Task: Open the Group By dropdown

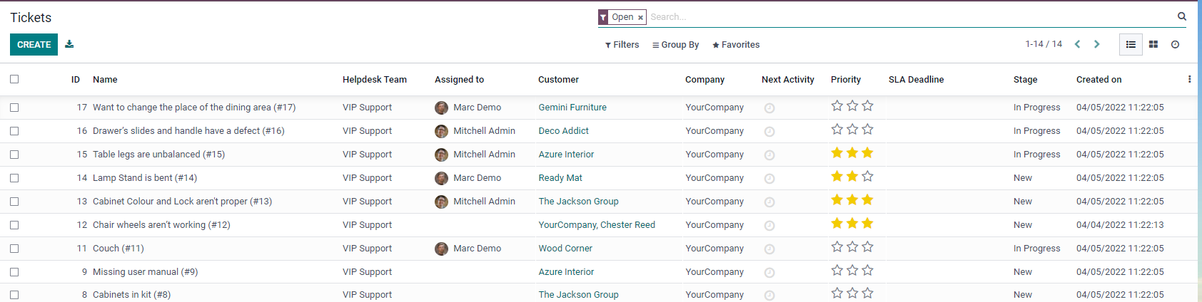Action: tap(675, 45)
